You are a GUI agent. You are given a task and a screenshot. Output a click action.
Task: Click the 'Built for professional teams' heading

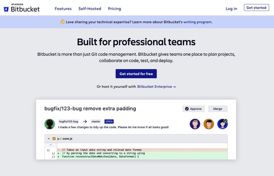136,42
